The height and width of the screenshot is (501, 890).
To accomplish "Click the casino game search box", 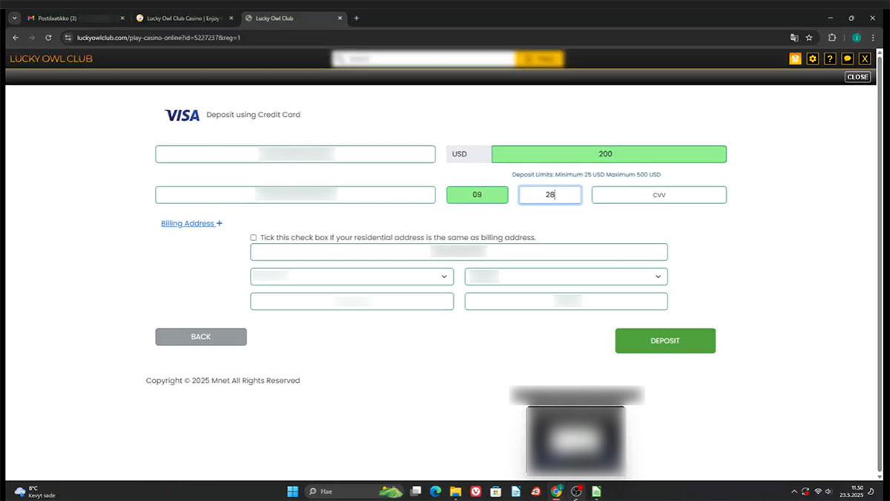I will click(423, 59).
